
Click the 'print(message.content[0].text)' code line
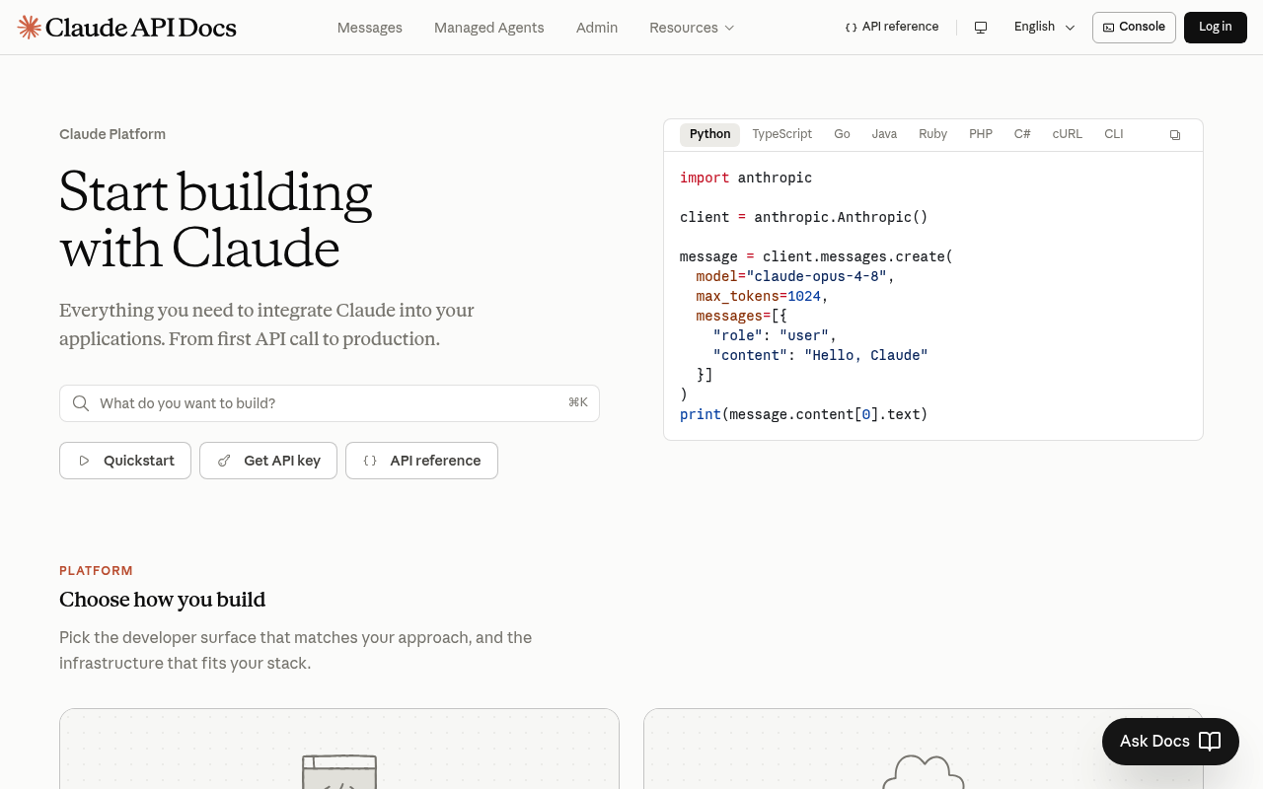pyautogui.click(x=804, y=414)
